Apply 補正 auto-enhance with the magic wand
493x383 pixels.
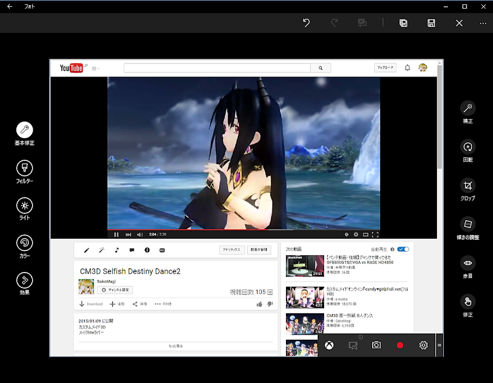468,108
